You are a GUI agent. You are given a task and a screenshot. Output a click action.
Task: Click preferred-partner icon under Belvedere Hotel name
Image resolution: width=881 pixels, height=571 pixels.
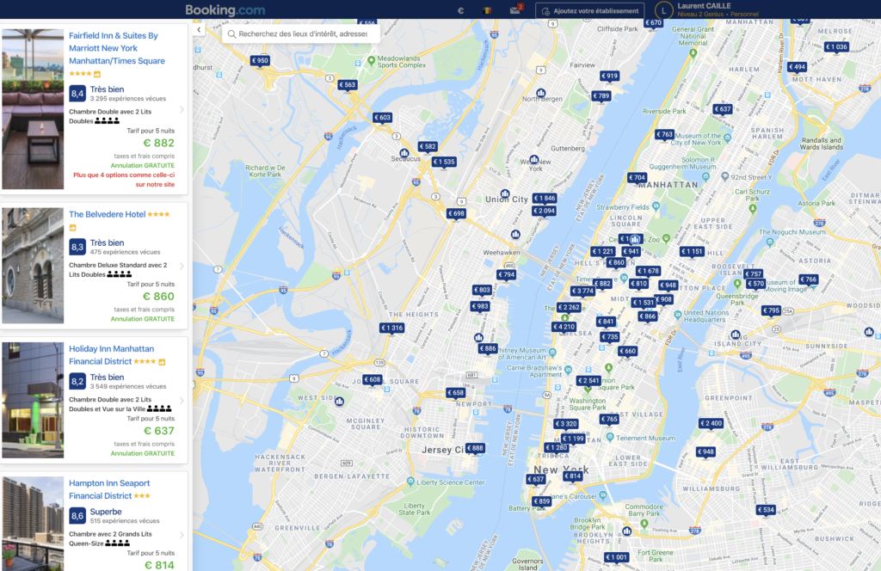(x=72, y=228)
